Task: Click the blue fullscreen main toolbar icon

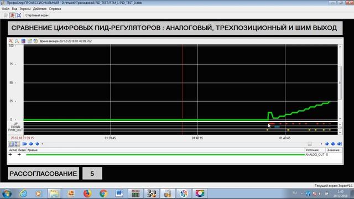Action: click(19, 15)
